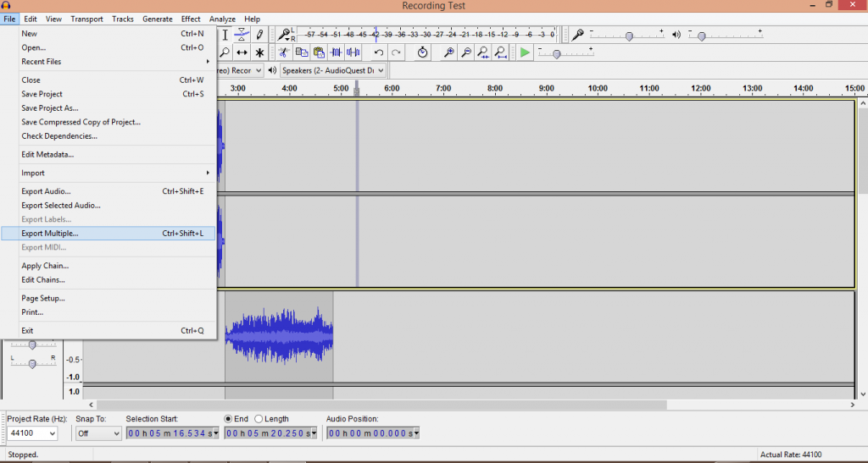
Task: Choose Check Dependencies menu entry
Action: click(108, 136)
